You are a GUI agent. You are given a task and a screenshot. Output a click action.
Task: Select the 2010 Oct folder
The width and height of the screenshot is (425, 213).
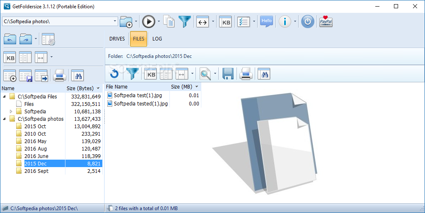[35, 134]
